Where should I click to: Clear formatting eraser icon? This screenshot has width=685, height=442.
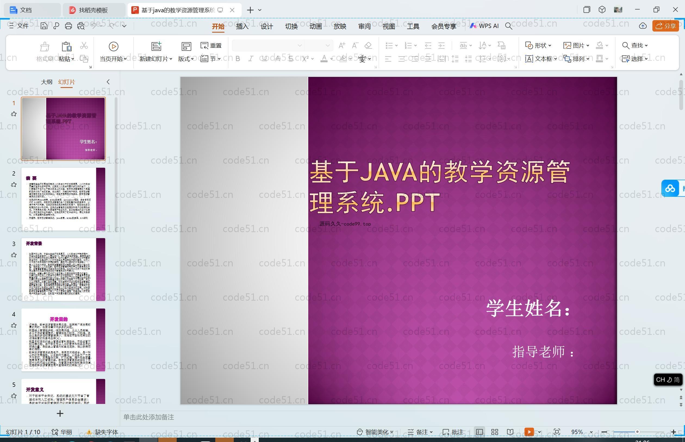pos(368,45)
